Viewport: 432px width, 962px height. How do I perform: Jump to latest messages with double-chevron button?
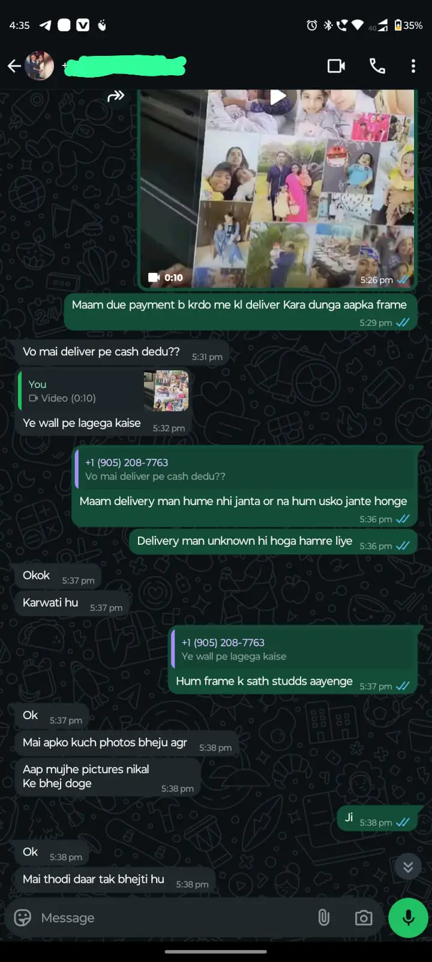click(408, 866)
